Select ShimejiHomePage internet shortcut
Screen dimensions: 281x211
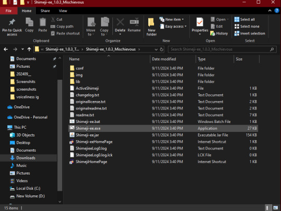[163, 162]
